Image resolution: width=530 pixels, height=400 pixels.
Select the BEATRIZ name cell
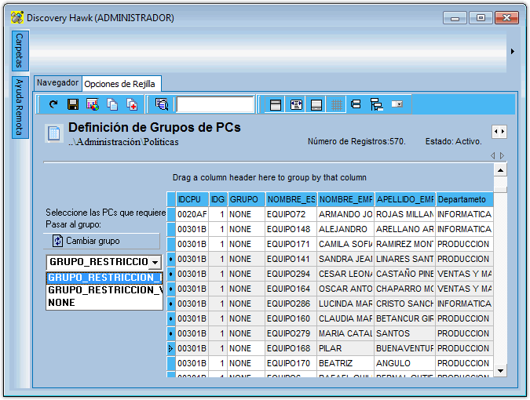345,363
